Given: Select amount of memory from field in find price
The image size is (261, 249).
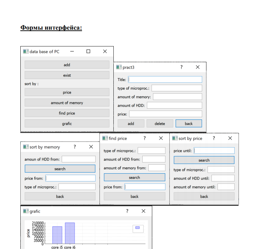Looking at the screenshot, I should [157, 168].
